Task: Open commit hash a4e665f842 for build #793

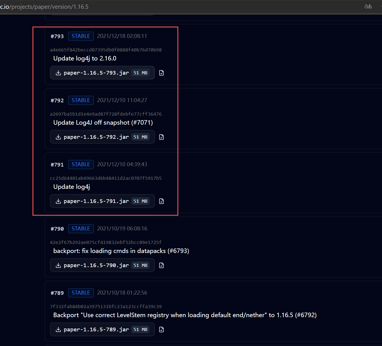Action: pyautogui.click(x=106, y=50)
